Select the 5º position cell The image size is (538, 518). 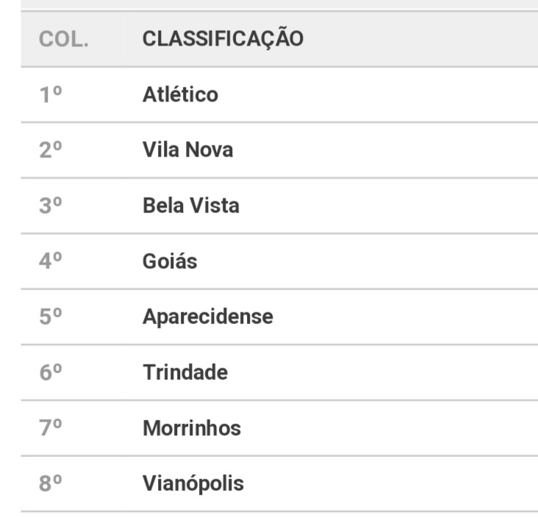point(51,317)
